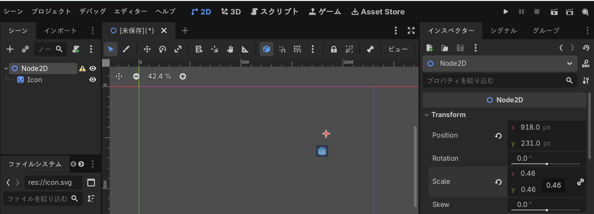Lock the selected node
Screen dimensions: 594x214
click(x=334, y=49)
